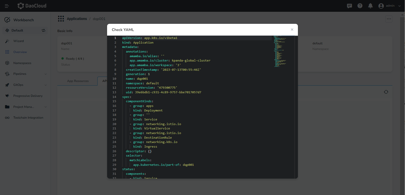The width and height of the screenshot is (405, 195).
Task: Expand the GitOps submenu chevron
Action: [46, 85]
